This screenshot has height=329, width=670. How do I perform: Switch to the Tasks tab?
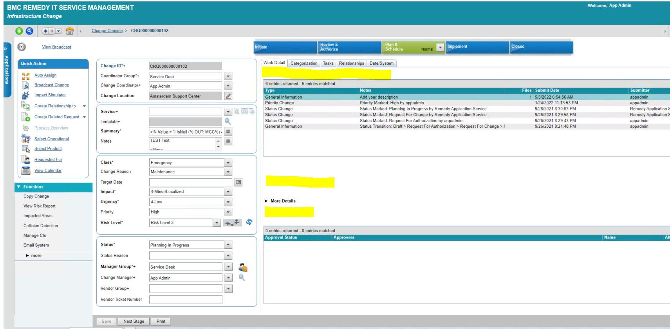pos(328,63)
